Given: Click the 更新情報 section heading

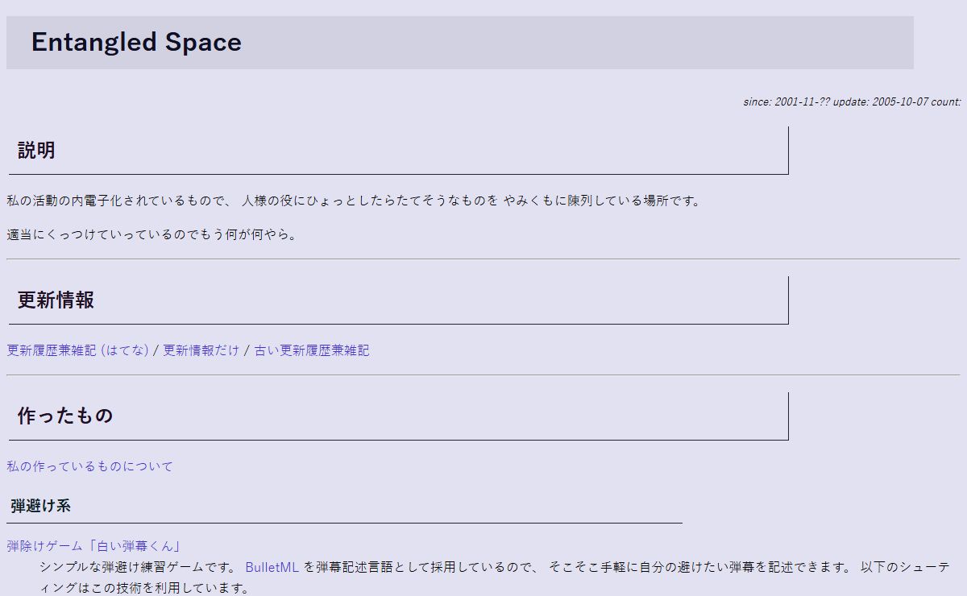Looking at the screenshot, I should click(x=56, y=300).
